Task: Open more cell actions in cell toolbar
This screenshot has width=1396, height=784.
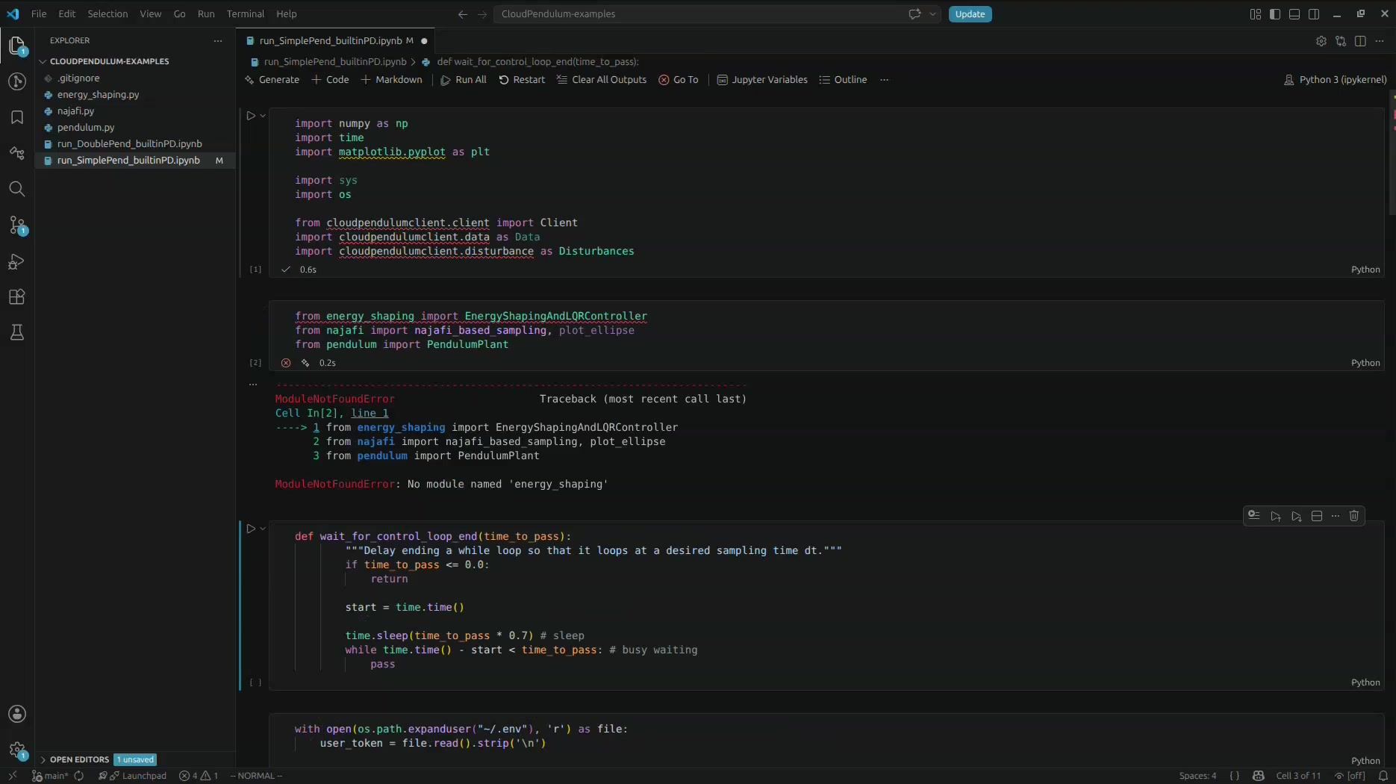Action: 1336,516
